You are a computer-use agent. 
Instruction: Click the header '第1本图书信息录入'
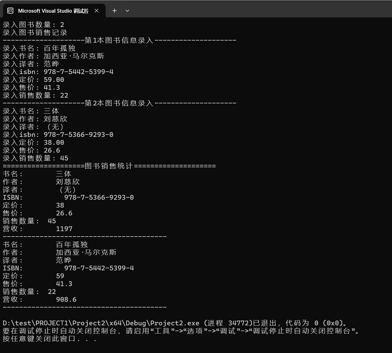click(x=119, y=40)
